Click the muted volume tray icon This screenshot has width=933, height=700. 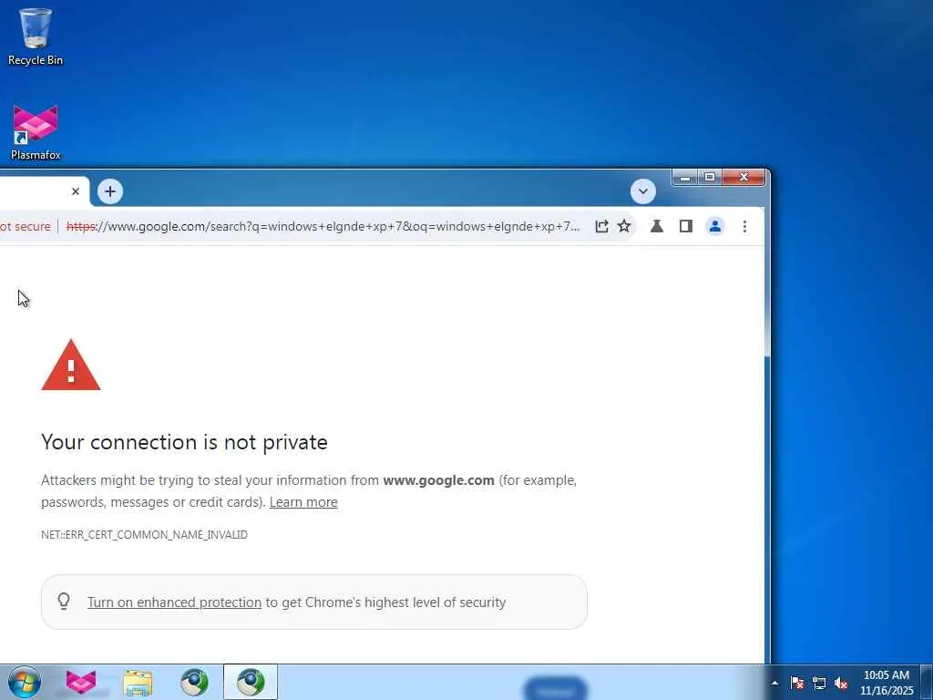coord(841,683)
